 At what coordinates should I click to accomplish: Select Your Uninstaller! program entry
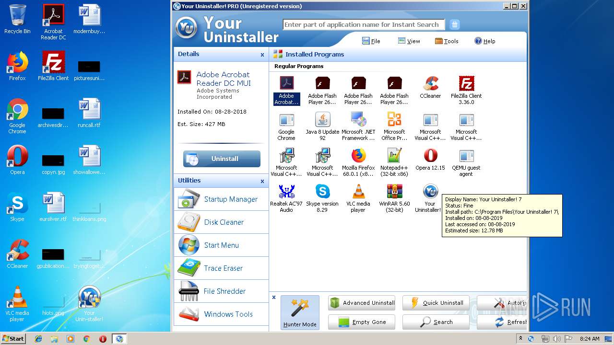429,198
